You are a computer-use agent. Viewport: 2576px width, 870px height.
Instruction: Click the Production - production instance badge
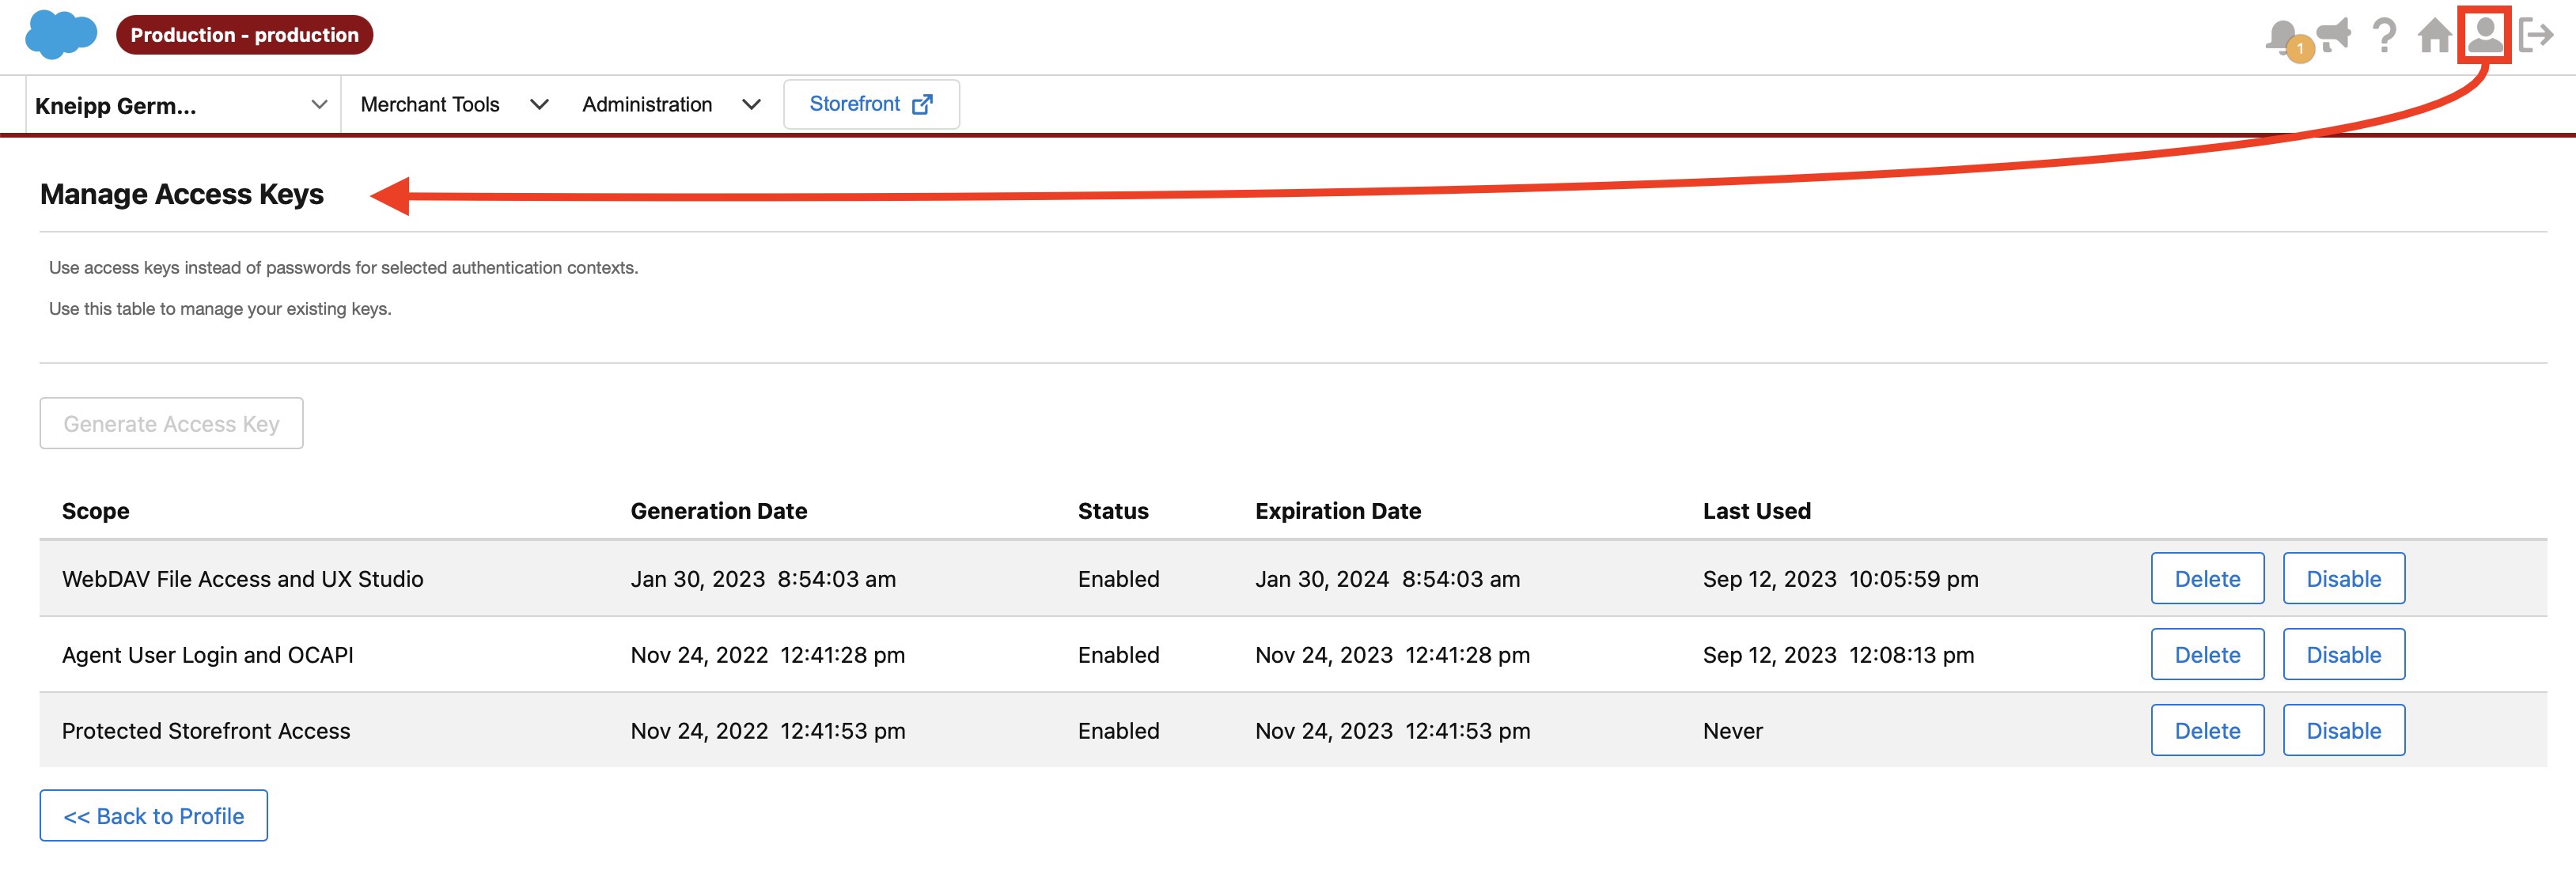pyautogui.click(x=244, y=35)
